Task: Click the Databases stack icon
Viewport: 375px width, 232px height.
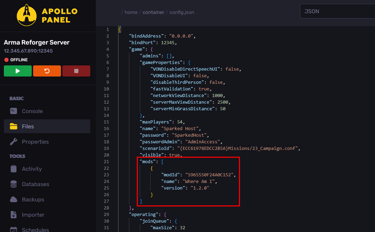Action: pyautogui.click(x=14, y=184)
